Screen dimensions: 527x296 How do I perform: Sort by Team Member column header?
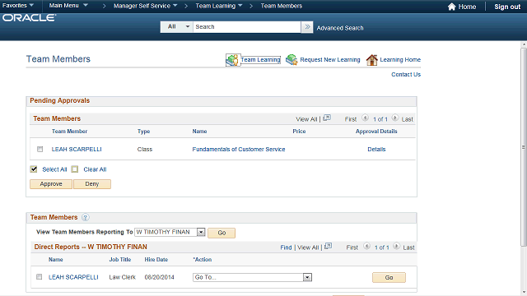coord(69,132)
